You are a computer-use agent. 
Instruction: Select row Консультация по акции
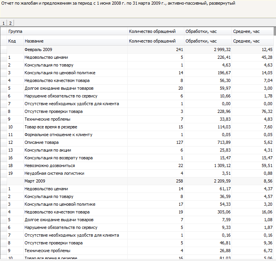[x=137, y=150]
